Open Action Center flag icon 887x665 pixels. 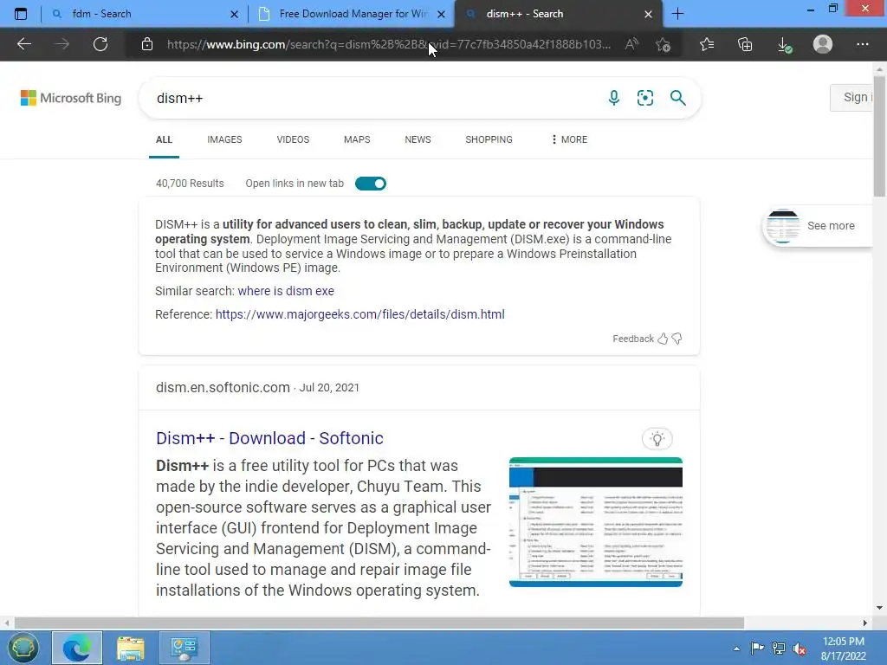757,649
